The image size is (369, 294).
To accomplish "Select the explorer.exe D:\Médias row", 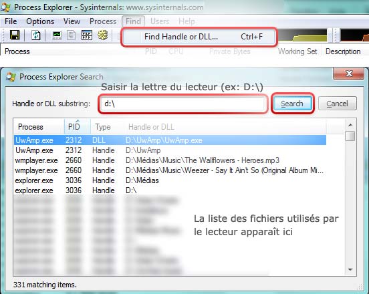I will coord(170,180).
